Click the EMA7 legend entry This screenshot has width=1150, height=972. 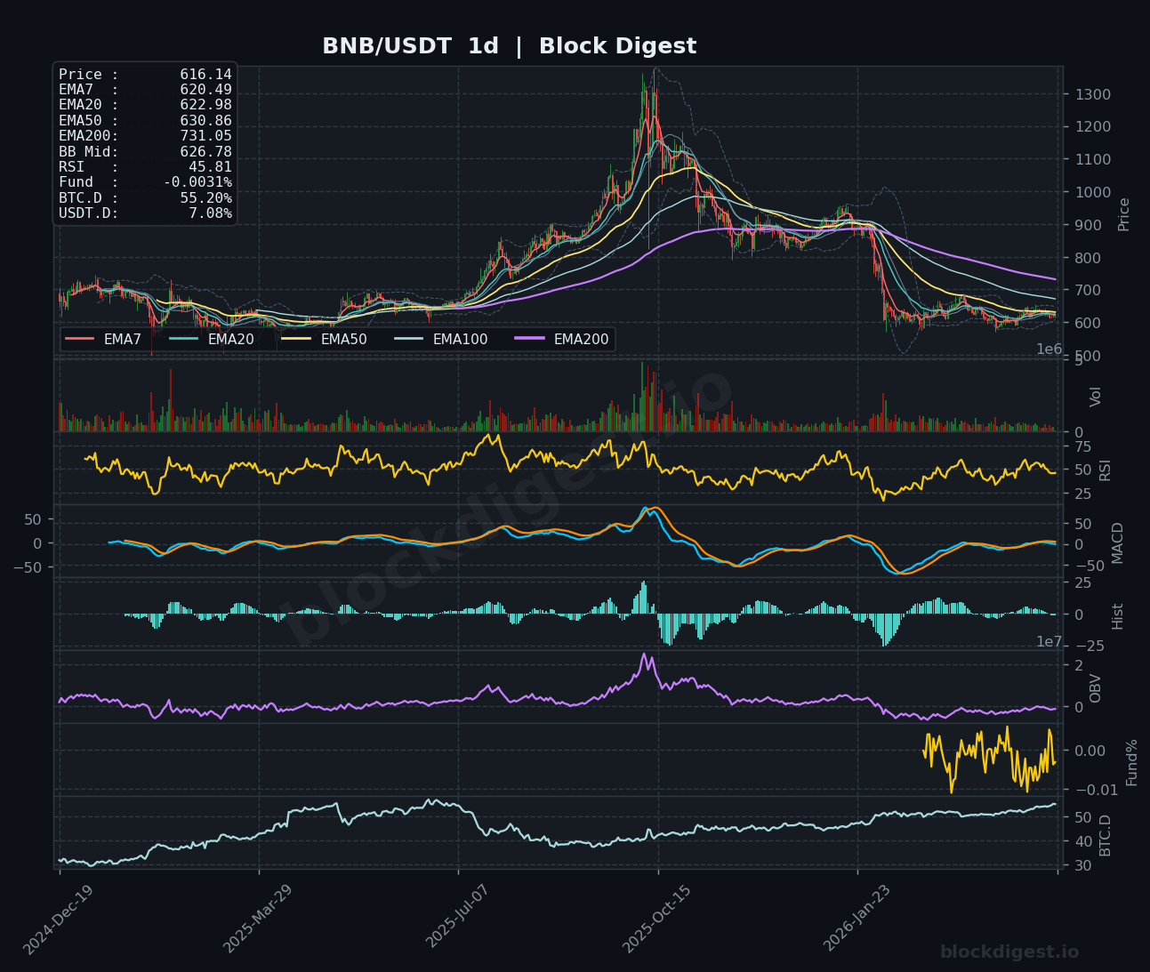pos(103,339)
